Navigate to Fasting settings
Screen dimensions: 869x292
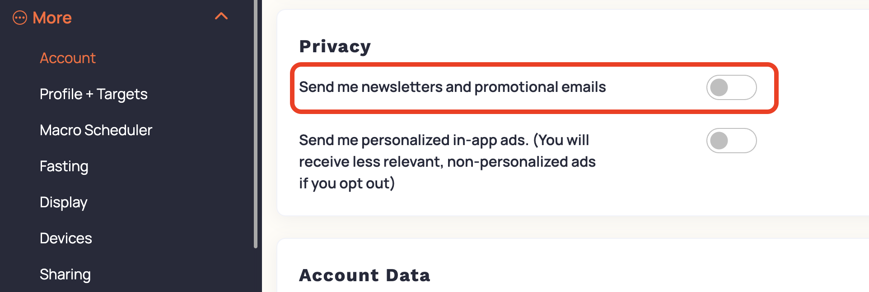pyautogui.click(x=64, y=166)
